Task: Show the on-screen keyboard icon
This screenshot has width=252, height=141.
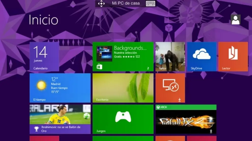Action: point(150,4)
